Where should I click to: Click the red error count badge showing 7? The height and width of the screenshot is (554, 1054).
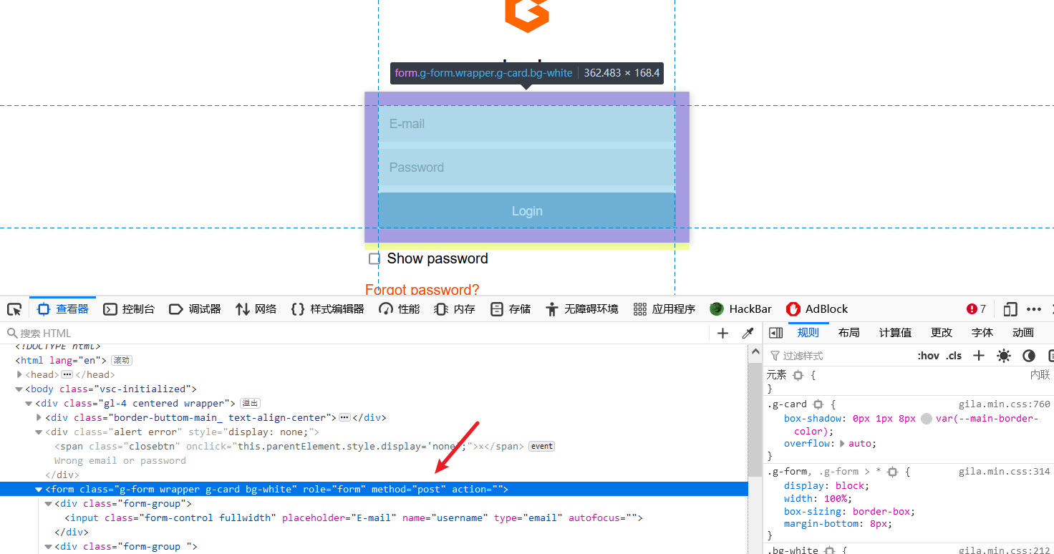tap(976, 309)
